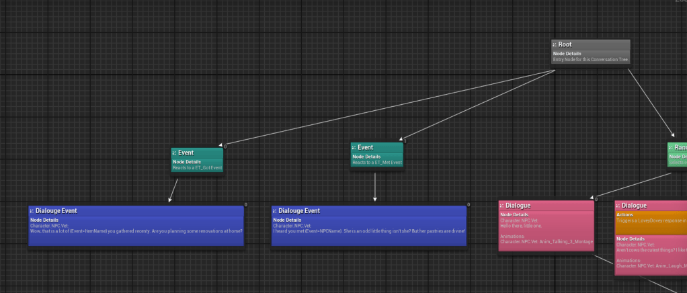Click the Root node's tree icon
687x293 pixels.
pyautogui.click(x=555, y=45)
